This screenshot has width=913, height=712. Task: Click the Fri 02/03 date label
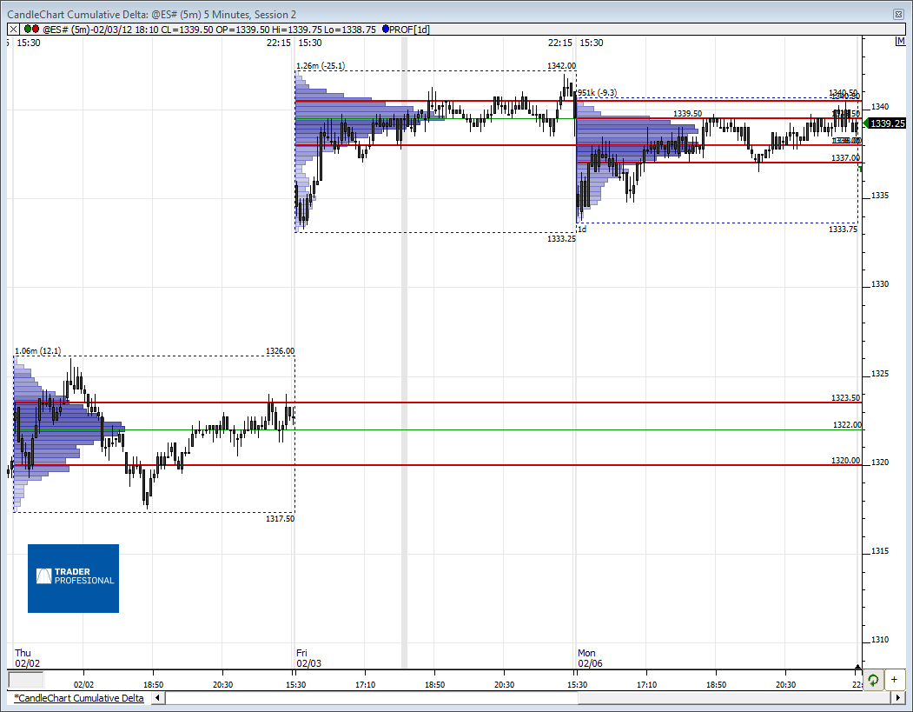[x=308, y=658]
